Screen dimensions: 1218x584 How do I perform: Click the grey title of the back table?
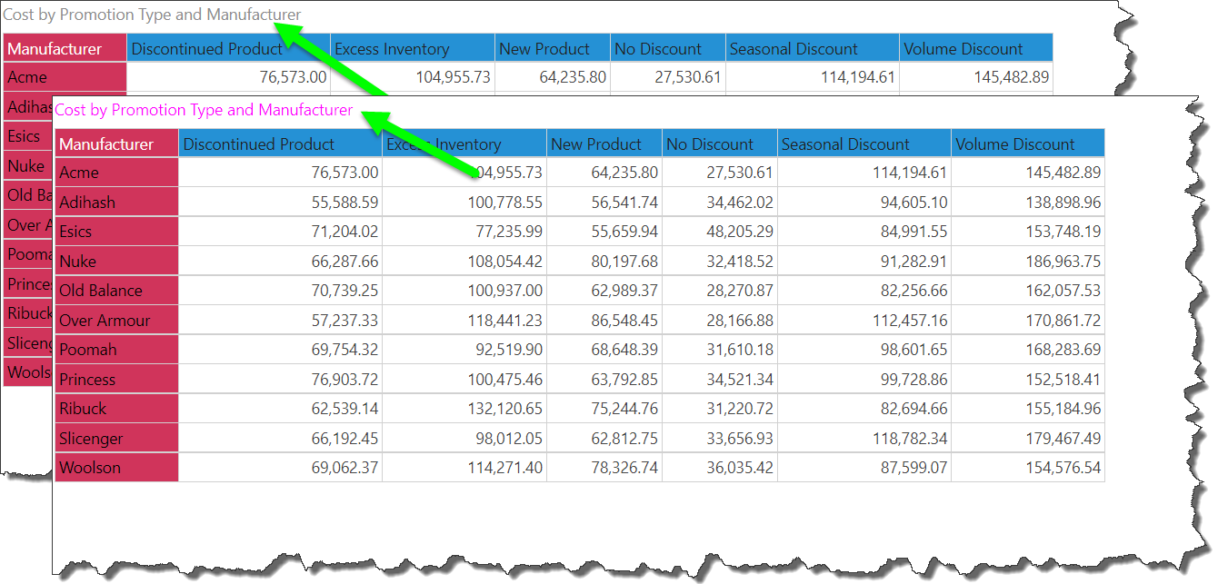[153, 15]
